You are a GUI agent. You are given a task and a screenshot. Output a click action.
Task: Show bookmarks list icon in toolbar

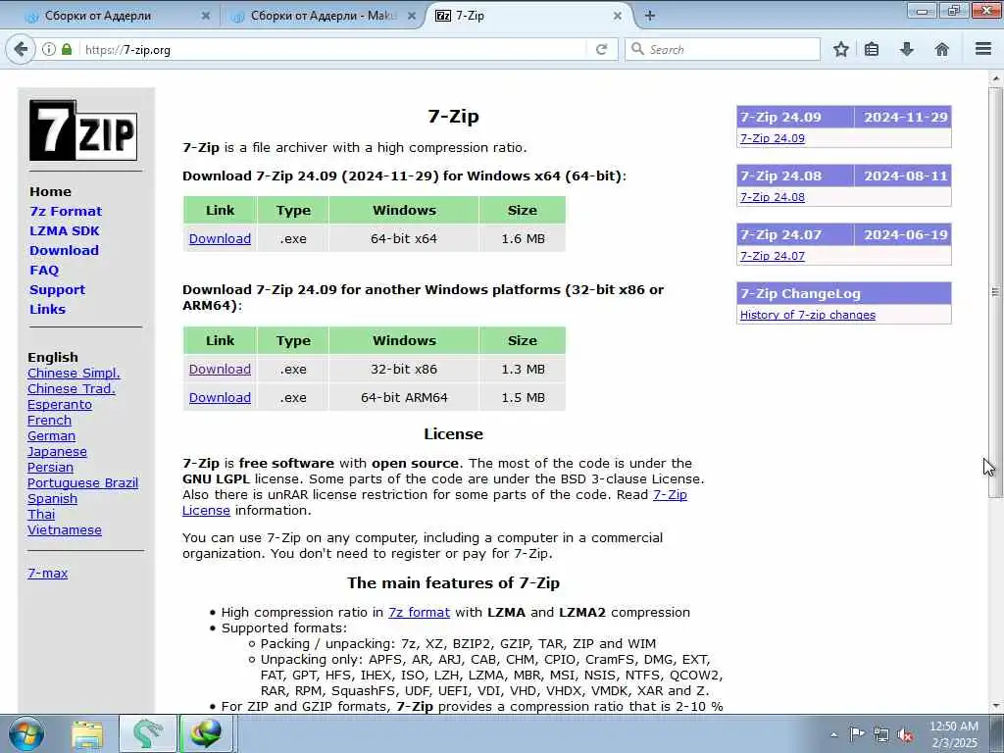(x=872, y=49)
